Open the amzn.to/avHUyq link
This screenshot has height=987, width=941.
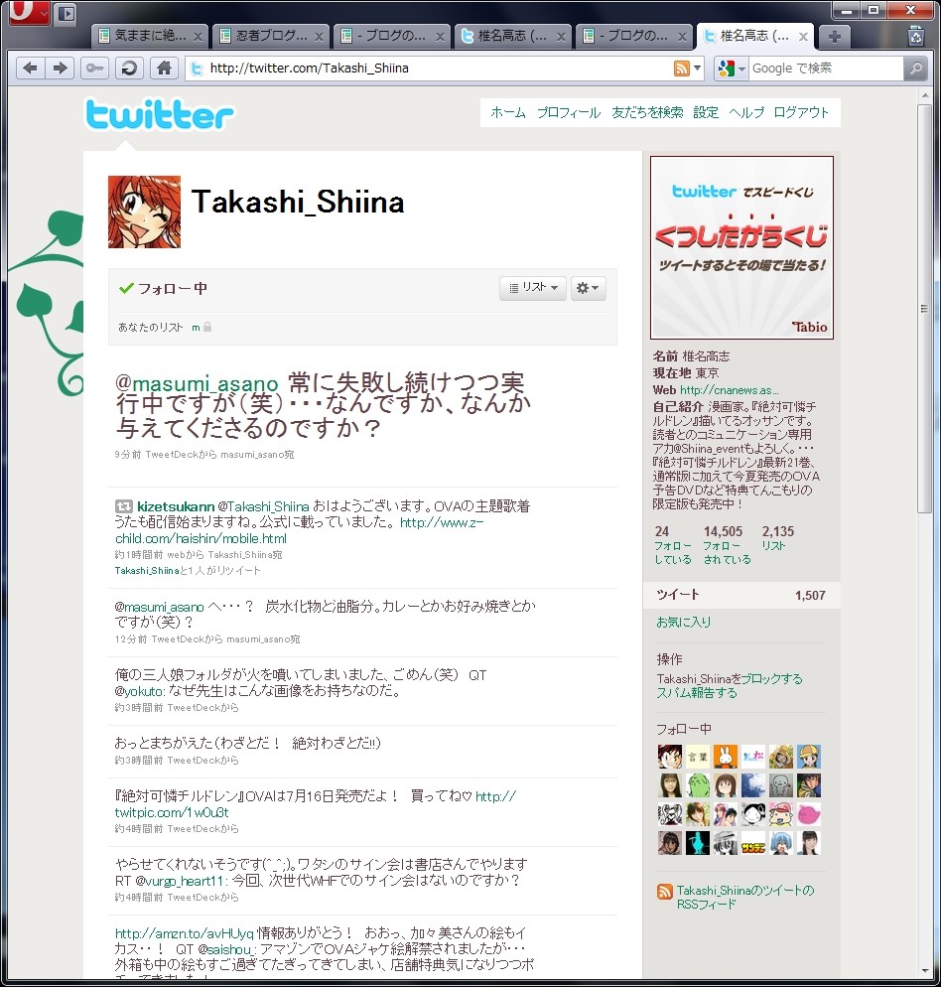point(184,932)
